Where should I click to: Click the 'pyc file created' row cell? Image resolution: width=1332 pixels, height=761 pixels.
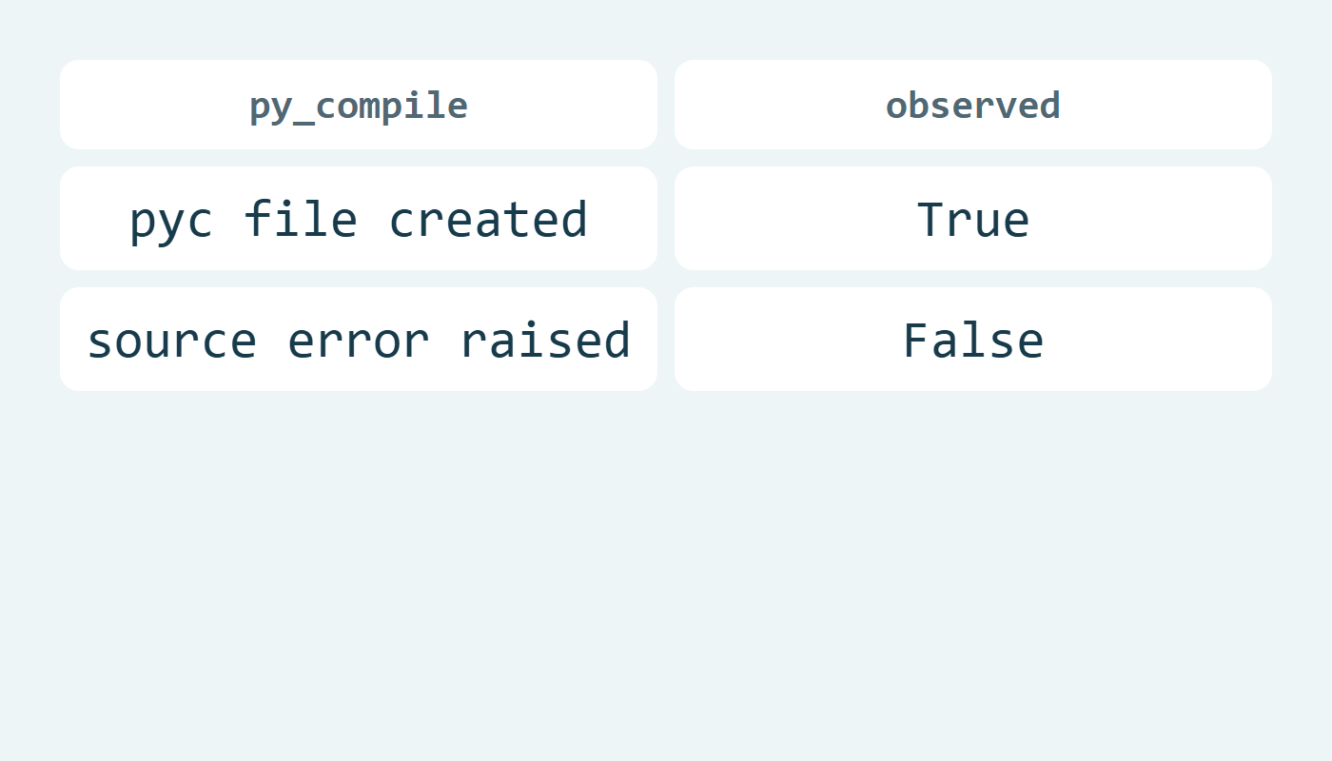[x=359, y=219]
